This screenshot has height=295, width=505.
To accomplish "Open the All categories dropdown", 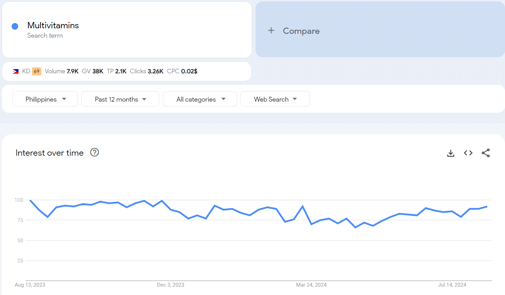I will [200, 99].
